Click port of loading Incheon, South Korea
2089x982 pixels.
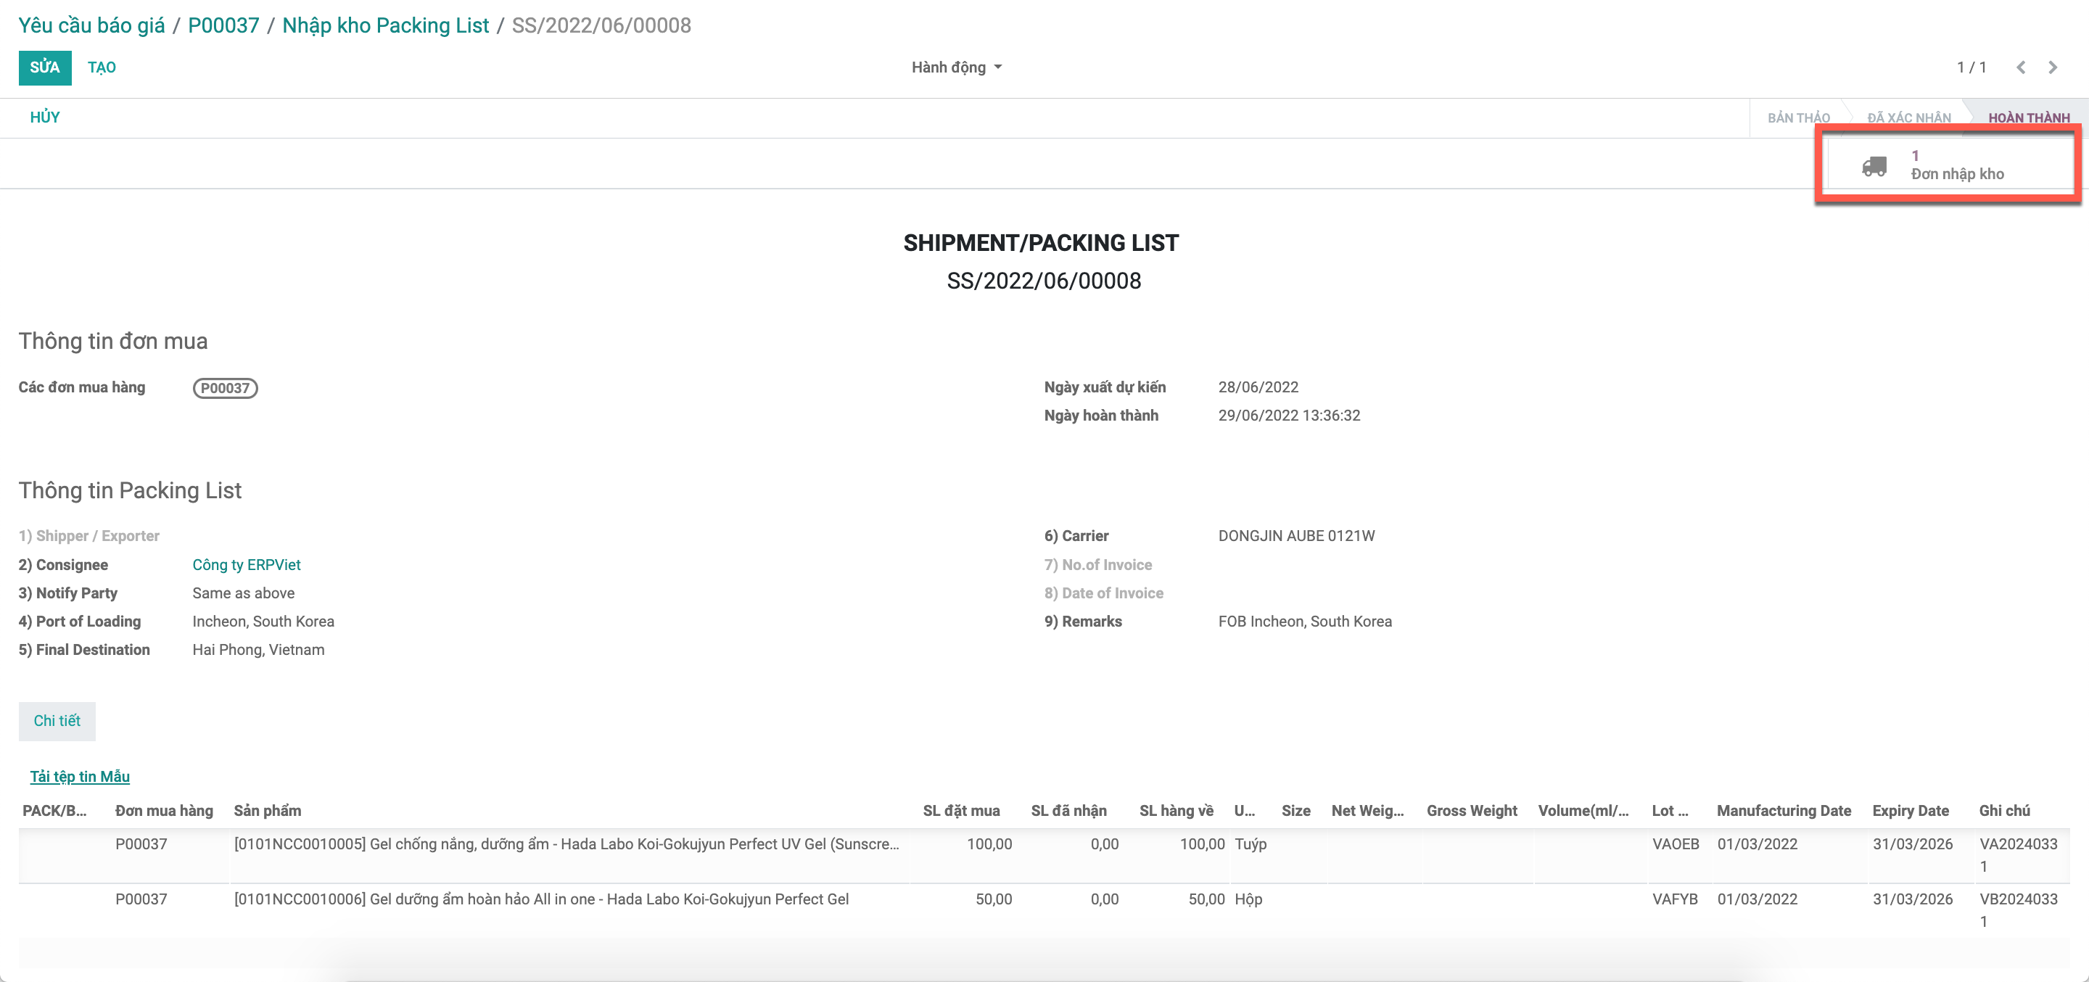(x=263, y=621)
